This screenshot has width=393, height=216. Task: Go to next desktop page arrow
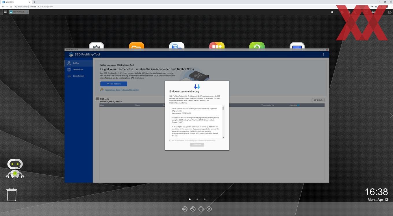391,115
